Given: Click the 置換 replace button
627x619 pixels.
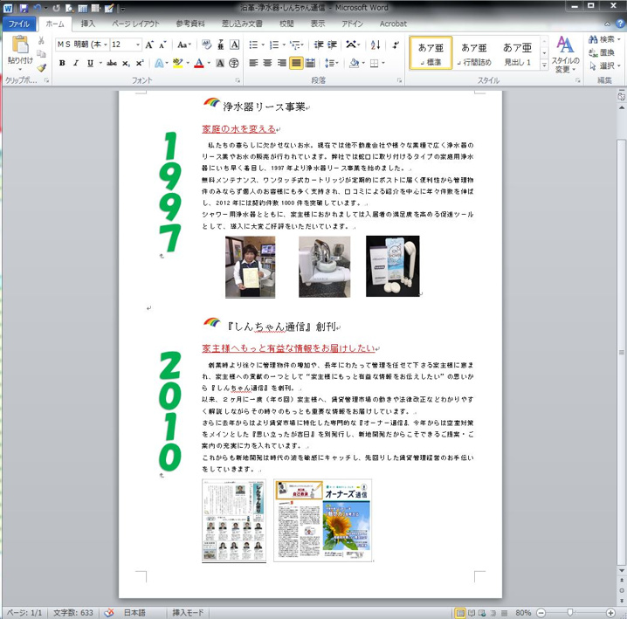Looking at the screenshot, I should (601, 52).
